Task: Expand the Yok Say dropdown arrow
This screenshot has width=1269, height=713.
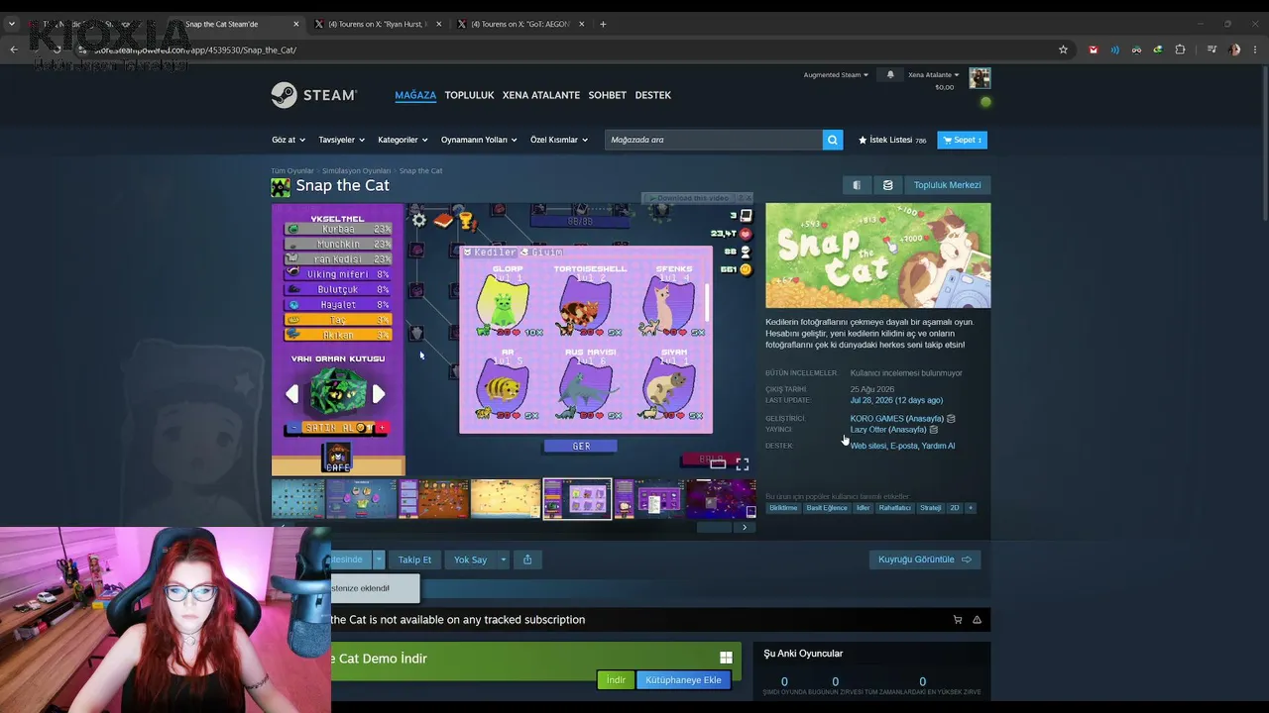Action: (504, 560)
